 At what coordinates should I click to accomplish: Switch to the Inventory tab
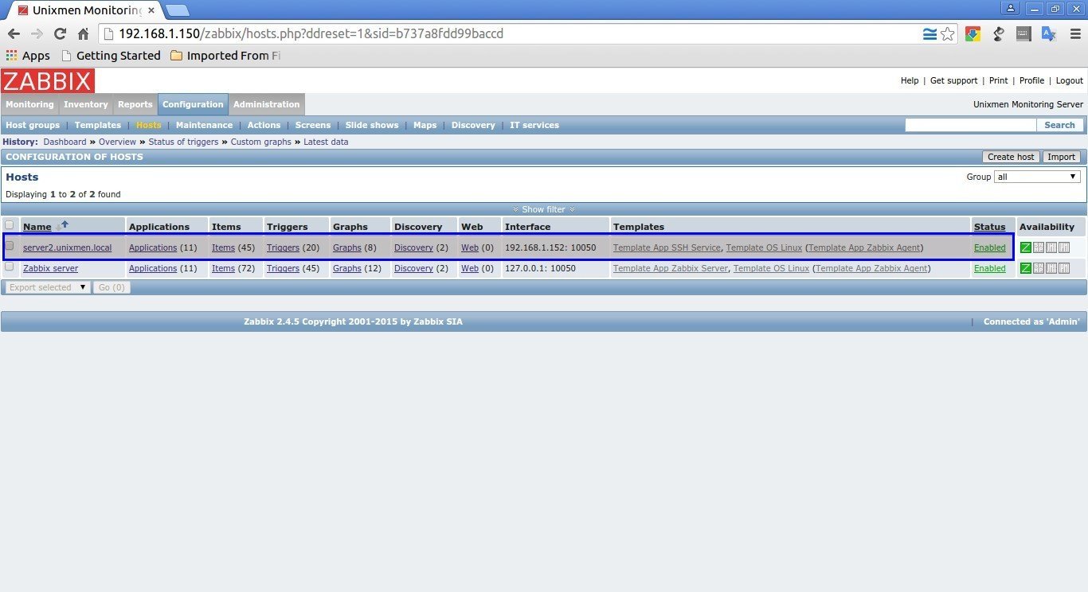click(86, 104)
